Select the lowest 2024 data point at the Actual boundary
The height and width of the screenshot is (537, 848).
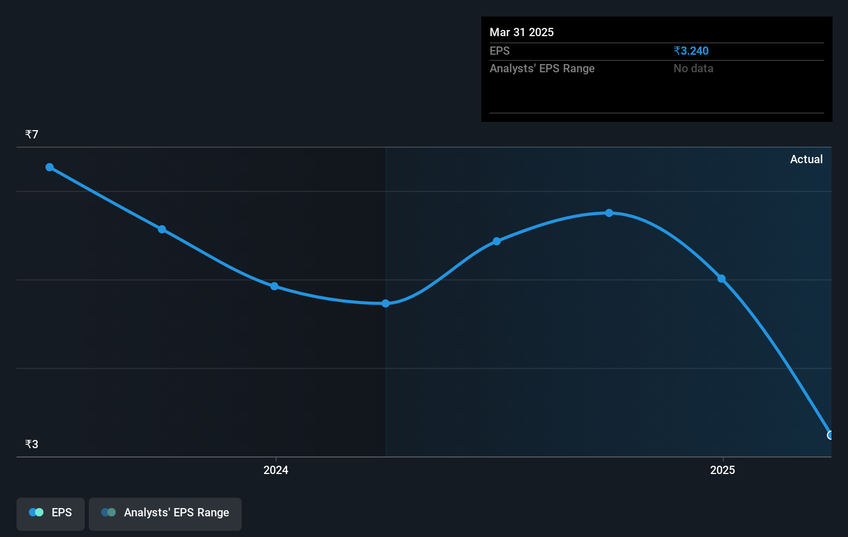point(386,304)
